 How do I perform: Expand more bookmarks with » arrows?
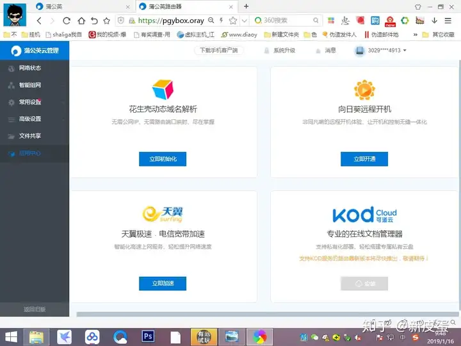pos(415,35)
